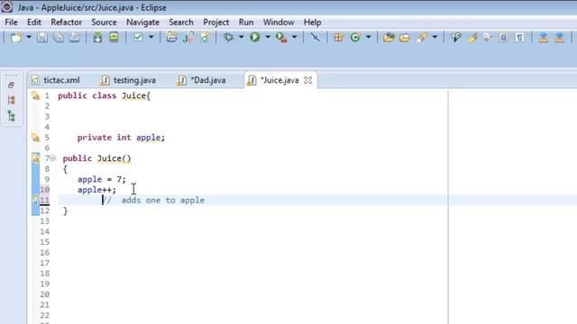Close the *Juice.java tab
Image resolution: width=577 pixels, height=324 pixels.
308,80
